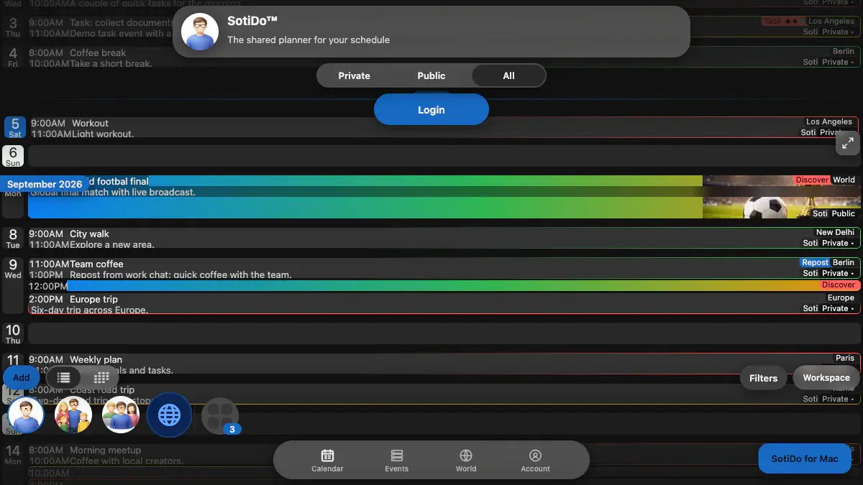Switch to list view icon
This screenshot has height=485, width=863.
coord(64,377)
